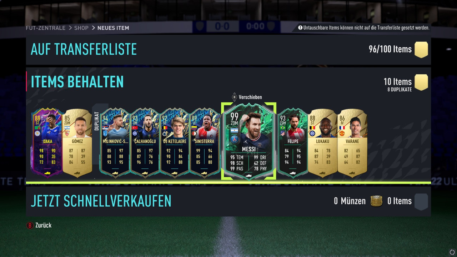This screenshot has height=257, width=457.
Task: Go to SHOP breadcrumb item
Action: click(x=81, y=28)
